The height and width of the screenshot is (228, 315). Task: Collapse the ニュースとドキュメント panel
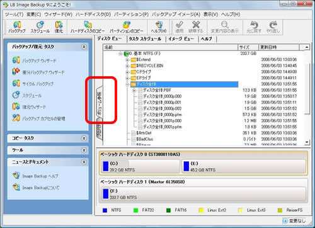[84, 162]
